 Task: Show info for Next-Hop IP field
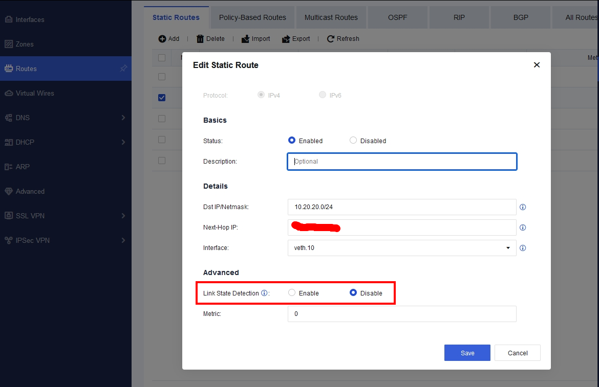[523, 227]
